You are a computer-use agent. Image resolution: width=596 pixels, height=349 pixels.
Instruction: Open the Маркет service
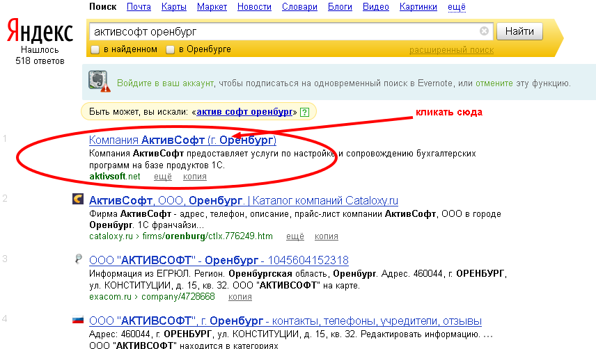coord(212,7)
